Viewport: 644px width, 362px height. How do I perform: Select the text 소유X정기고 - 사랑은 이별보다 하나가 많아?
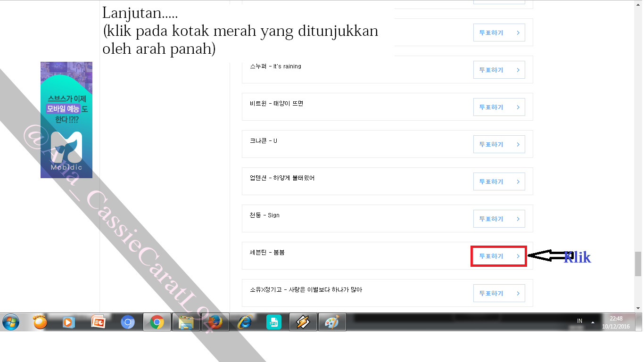[x=305, y=289]
